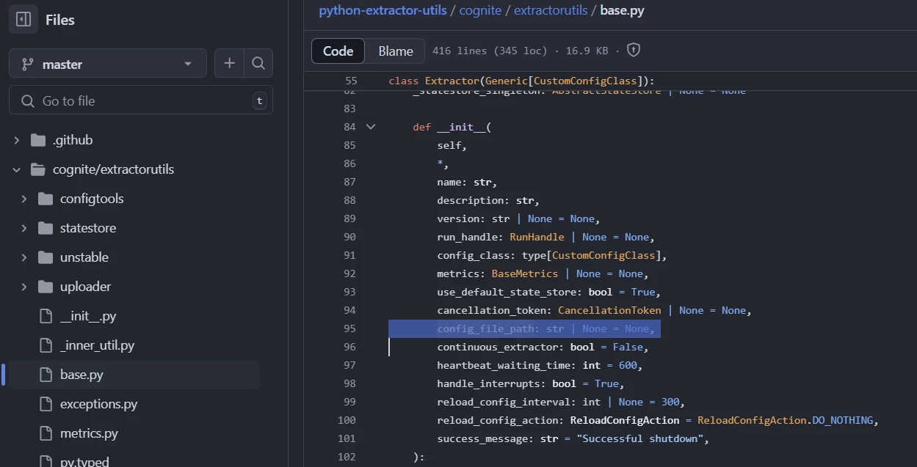Click the uploader folder icon

(x=46, y=287)
